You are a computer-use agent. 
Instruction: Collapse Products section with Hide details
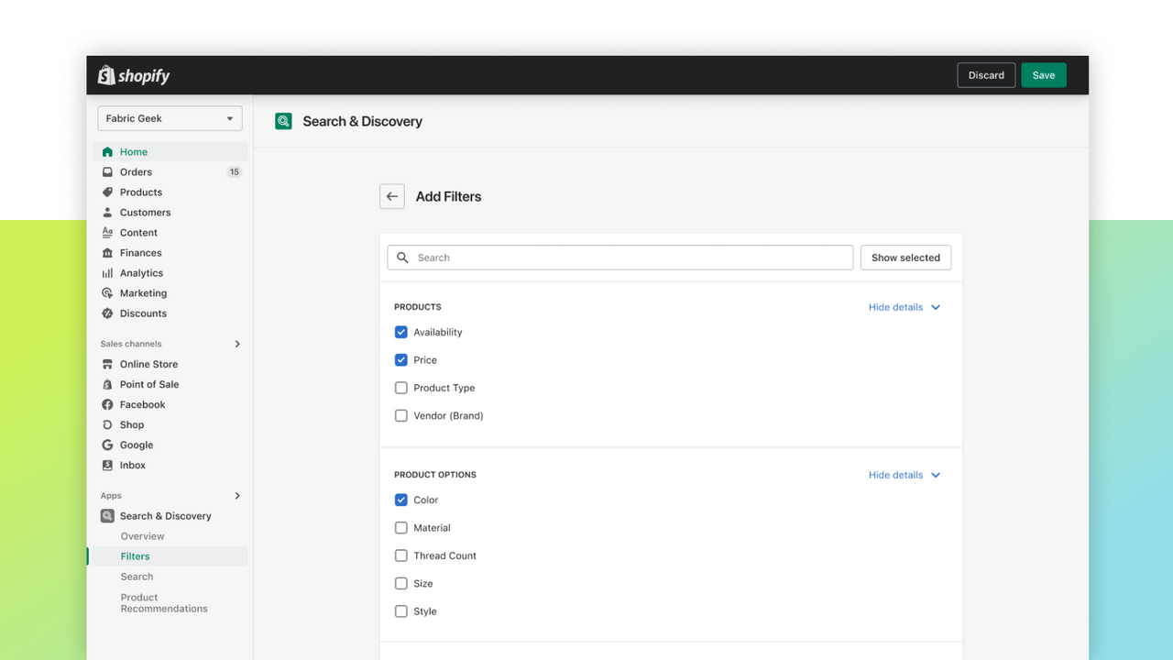(904, 307)
